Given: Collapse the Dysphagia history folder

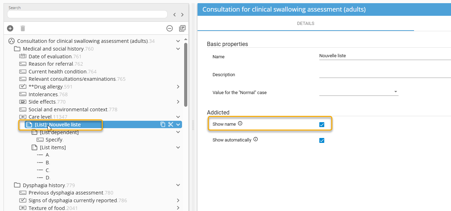Looking at the screenshot, I should point(178,185).
